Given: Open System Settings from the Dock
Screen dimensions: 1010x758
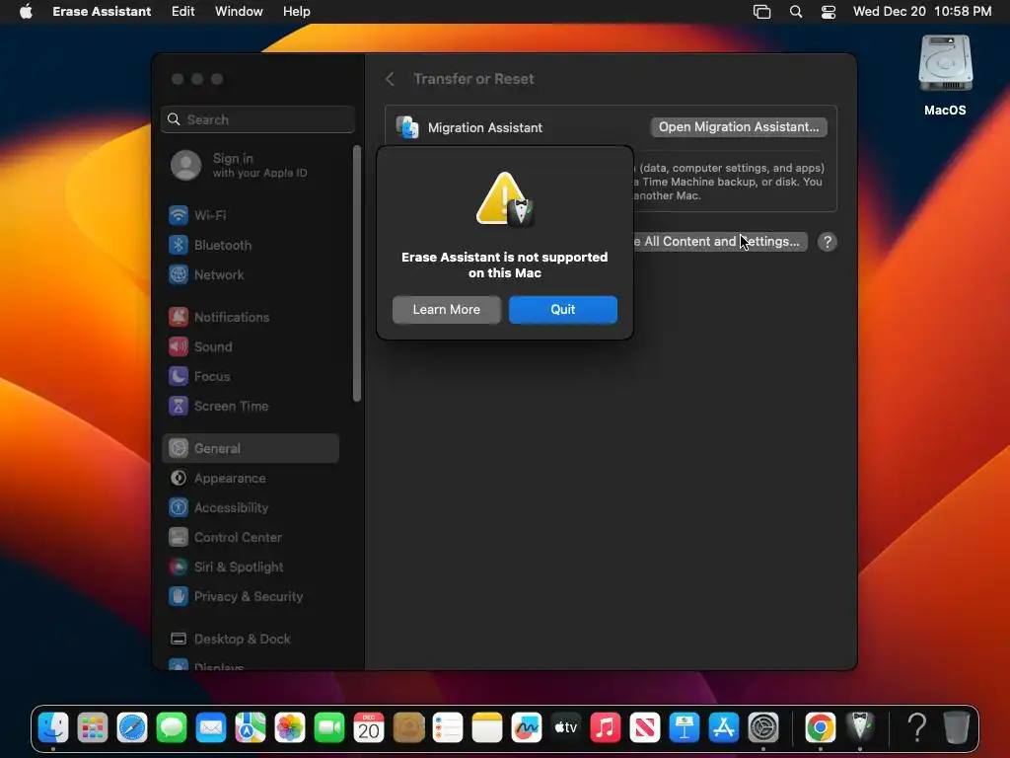Looking at the screenshot, I should (x=763, y=728).
